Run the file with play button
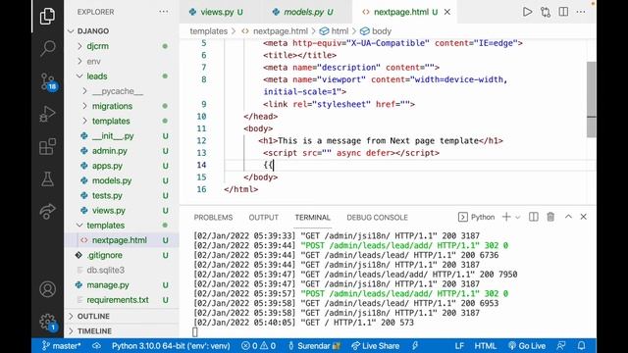 528,12
